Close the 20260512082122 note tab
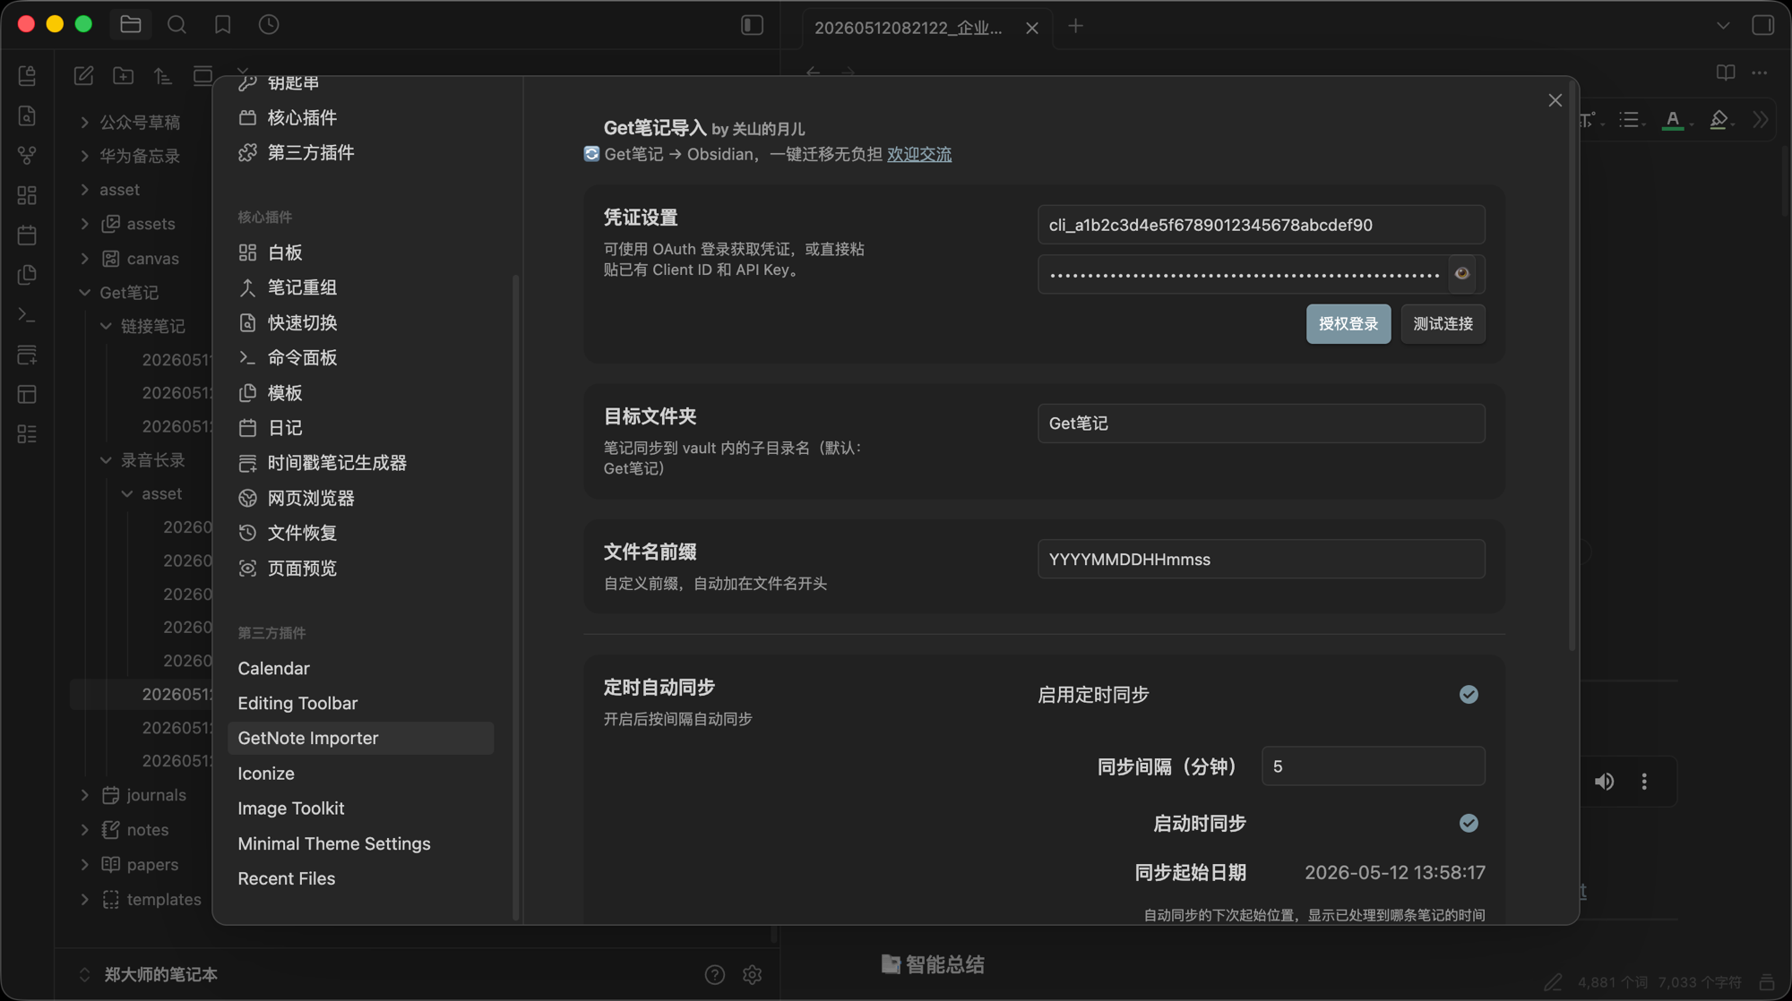1792x1001 pixels. [1032, 28]
